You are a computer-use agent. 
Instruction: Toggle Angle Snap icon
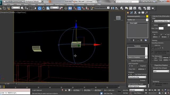(79, 8)
